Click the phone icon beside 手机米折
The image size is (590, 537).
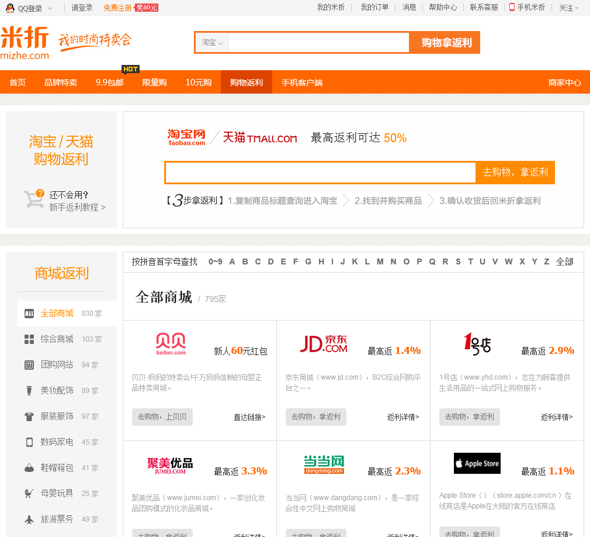(512, 7)
